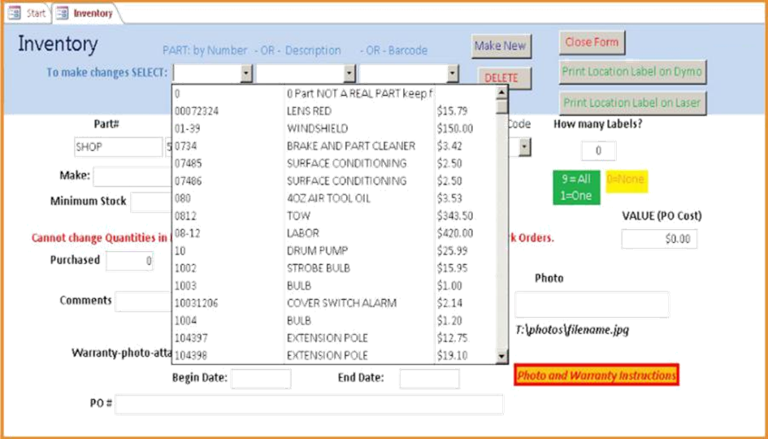Screen dimensions: 768x439
Task: Click the Make input field
Action: click(132, 176)
